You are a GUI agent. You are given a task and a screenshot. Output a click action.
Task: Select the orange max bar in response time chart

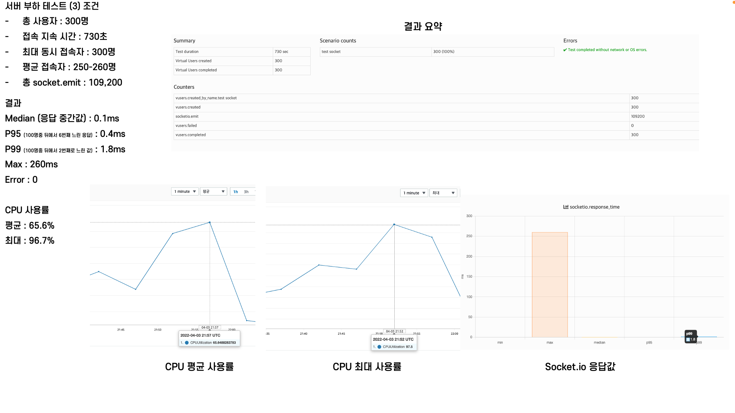pyautogui.click(x=549, y=283)
